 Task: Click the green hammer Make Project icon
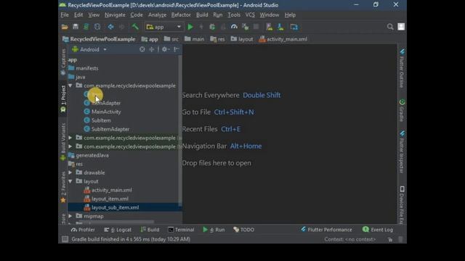pyautogui.click(x=135, y=27)
